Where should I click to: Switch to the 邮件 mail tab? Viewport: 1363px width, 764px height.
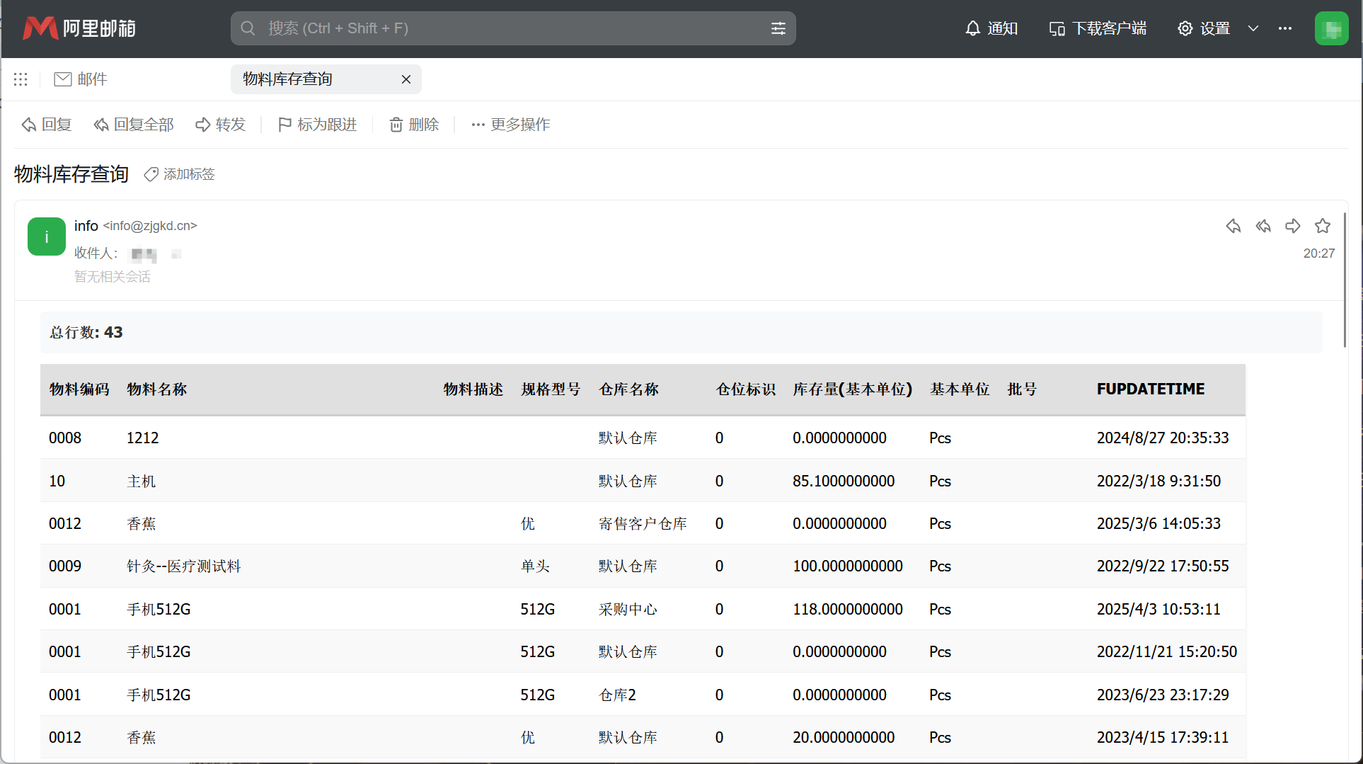[81, 79]
